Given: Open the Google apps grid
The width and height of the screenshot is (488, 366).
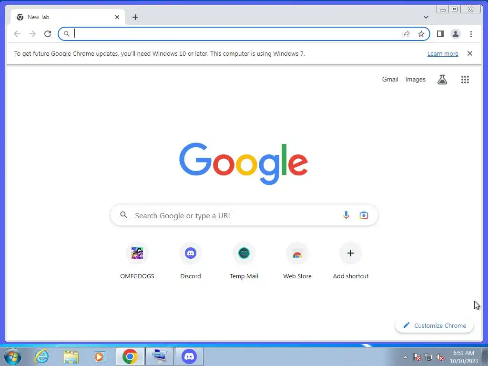Looking at the screenshot, I should (465, 80).
